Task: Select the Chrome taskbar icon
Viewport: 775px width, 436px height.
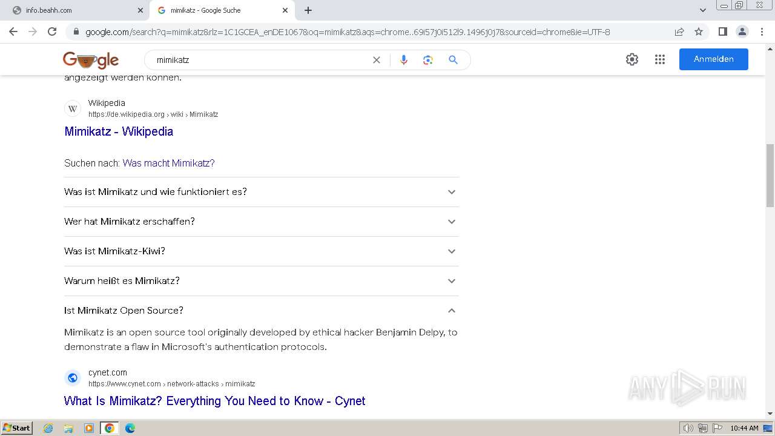Action: (x=110, y=428)
